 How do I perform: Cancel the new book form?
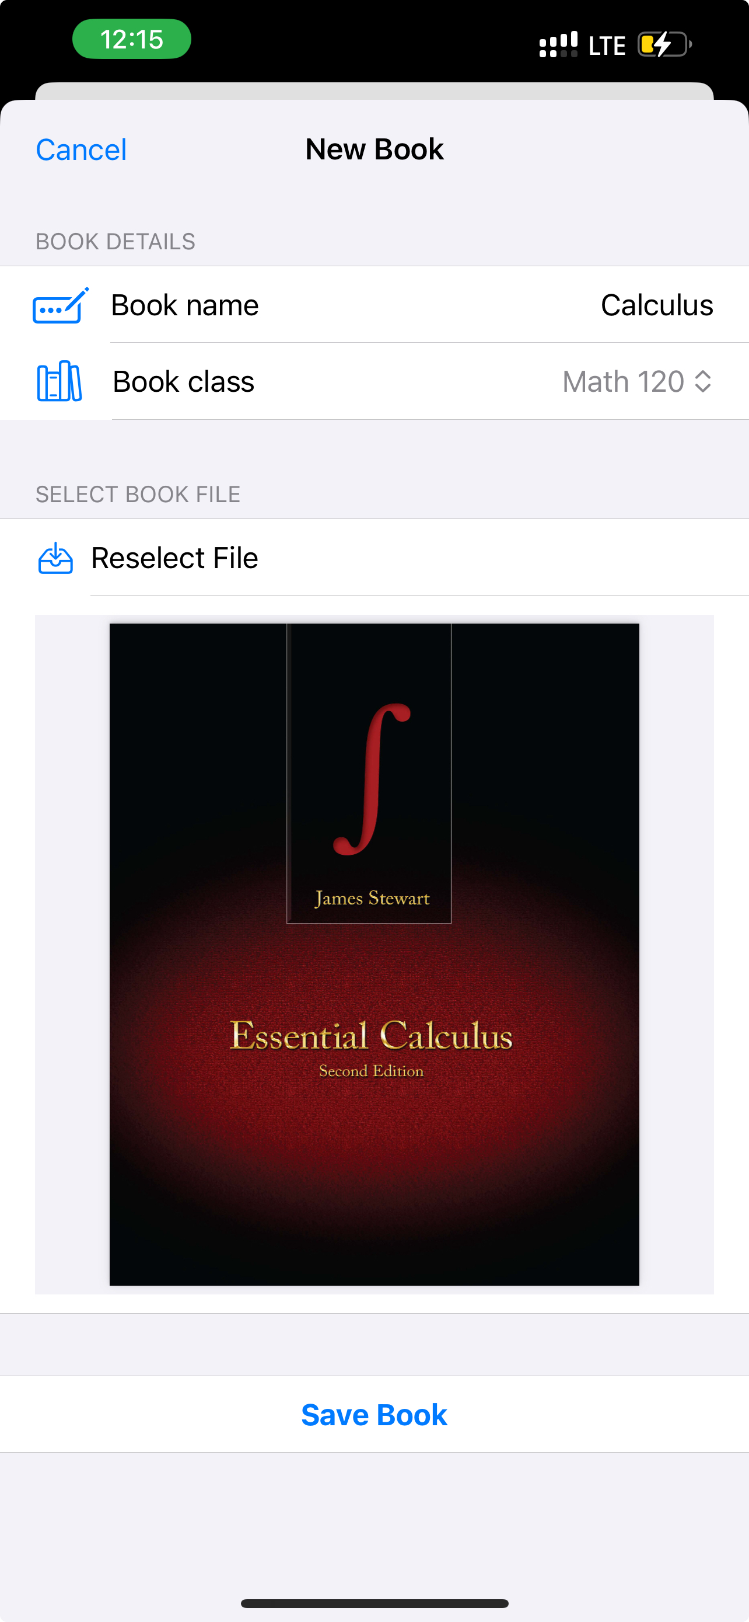[81, 150]
